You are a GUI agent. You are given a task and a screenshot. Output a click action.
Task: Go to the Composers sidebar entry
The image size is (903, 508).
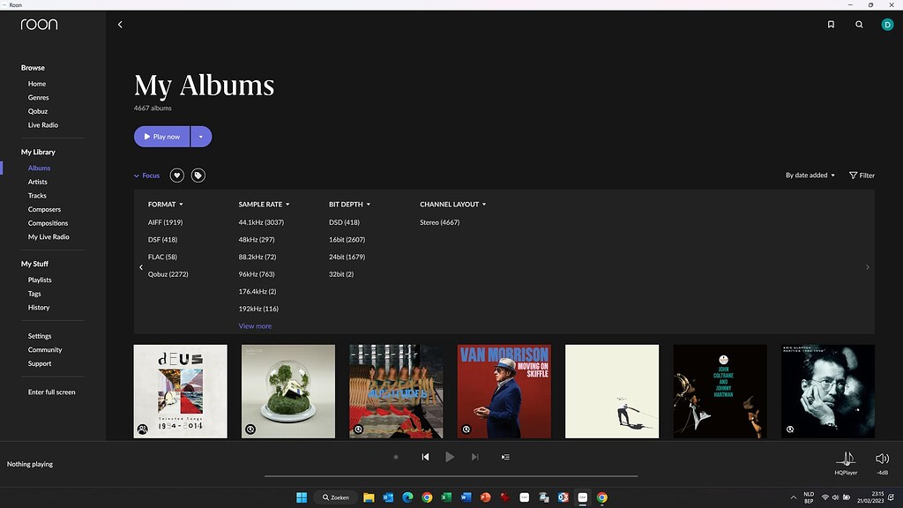coord(44,209)
